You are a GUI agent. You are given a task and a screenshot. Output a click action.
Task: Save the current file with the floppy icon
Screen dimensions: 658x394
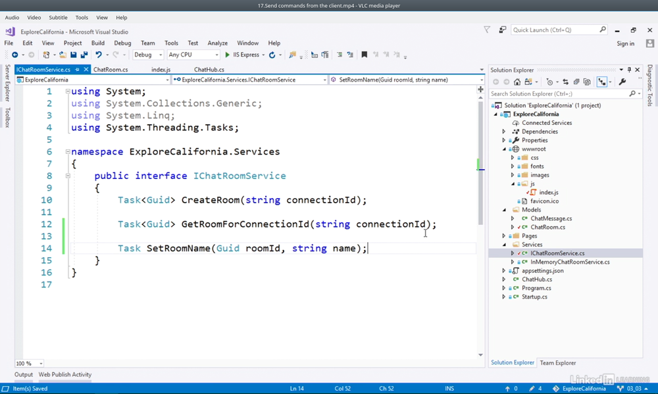74,55
